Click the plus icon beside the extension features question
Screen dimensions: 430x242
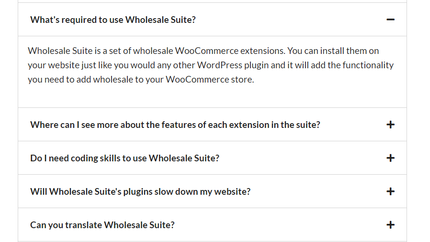390,125
